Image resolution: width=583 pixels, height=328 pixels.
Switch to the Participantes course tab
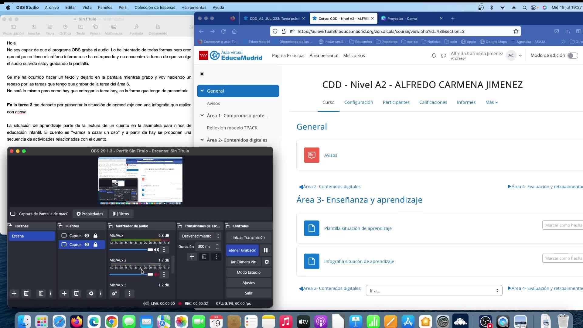coord(396,102)
